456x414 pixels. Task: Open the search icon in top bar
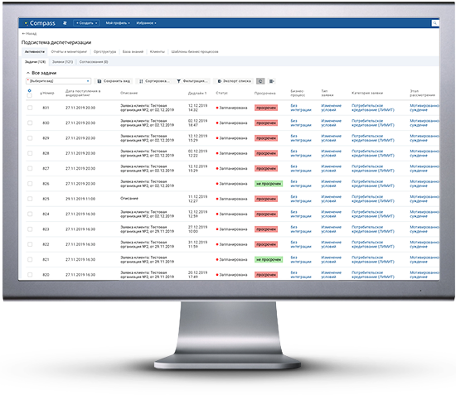[x=434, y=23]
